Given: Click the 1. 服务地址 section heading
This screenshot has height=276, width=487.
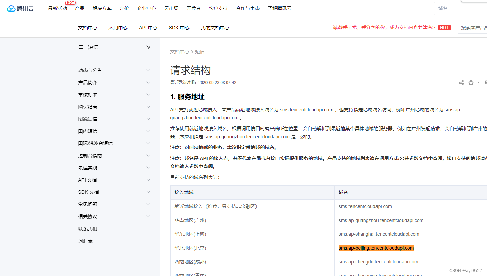Looking at the screenshot, I should tap(188, 97).
